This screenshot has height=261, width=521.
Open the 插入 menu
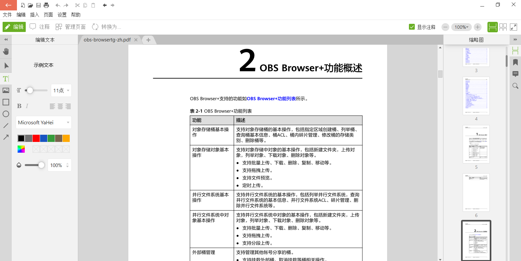[x=35, y=15]
